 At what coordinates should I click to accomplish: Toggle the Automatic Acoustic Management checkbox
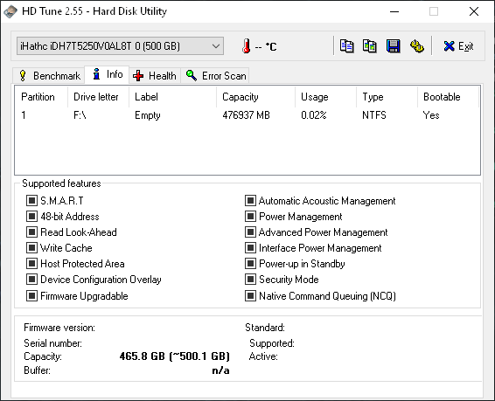tap(250, 201)
